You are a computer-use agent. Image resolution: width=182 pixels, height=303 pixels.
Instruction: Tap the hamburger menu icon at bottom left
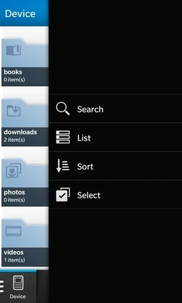pyautogui.click(x=2, y=287)
